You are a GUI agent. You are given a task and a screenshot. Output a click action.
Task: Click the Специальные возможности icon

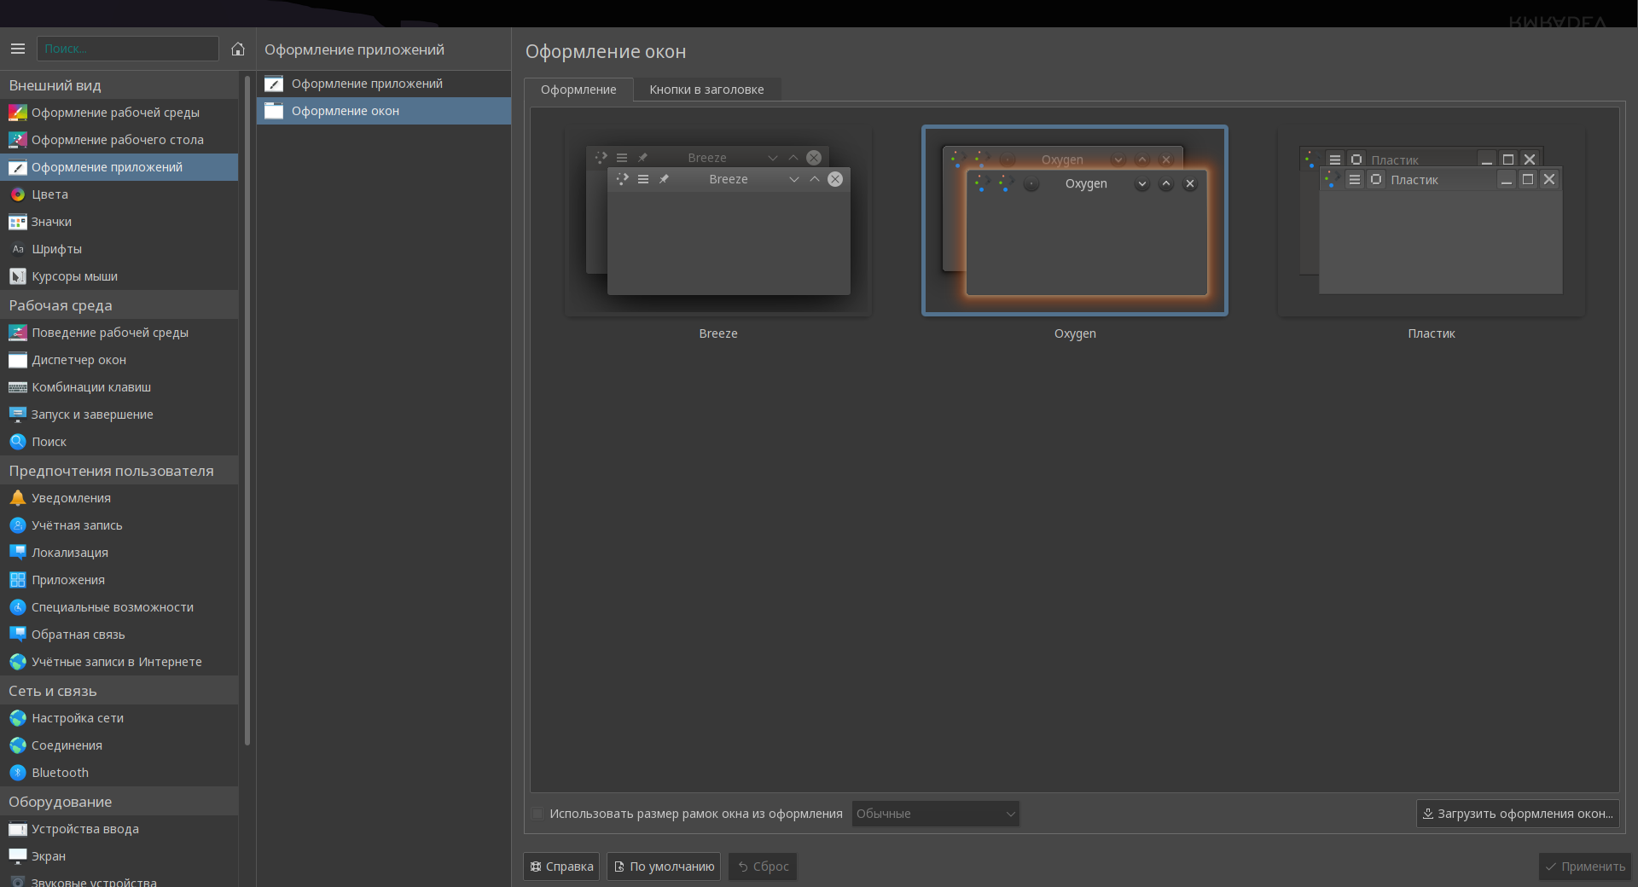click(17, 607)
